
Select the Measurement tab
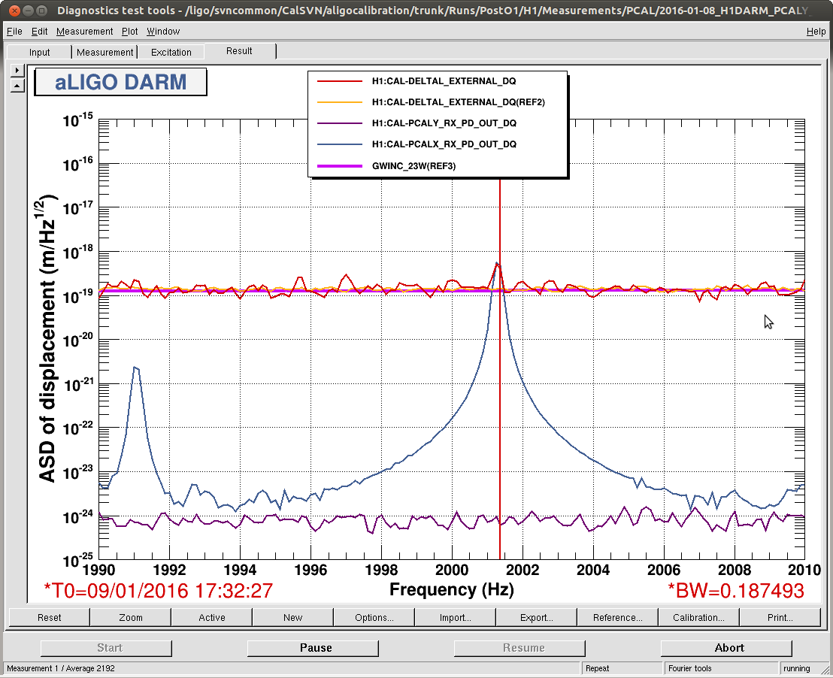click(x=105, y=53)
